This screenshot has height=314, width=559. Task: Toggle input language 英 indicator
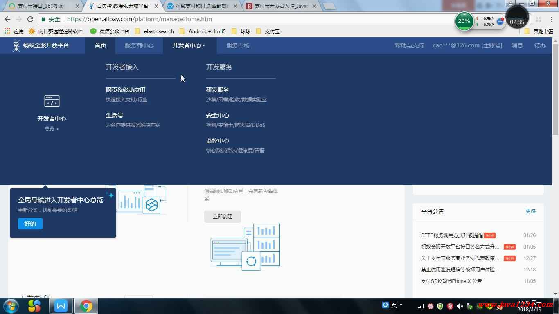(x=394, y=305)
